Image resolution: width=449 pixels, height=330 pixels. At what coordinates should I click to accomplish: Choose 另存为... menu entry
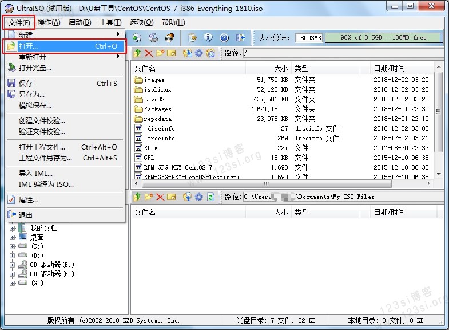65,95
